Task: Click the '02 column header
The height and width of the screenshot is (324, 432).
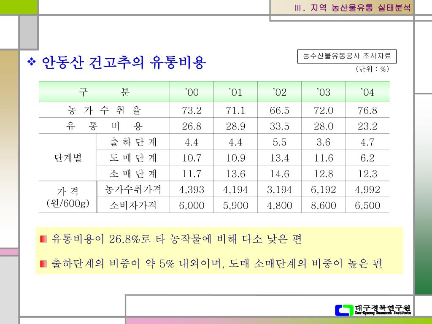Action: point(280,92)
